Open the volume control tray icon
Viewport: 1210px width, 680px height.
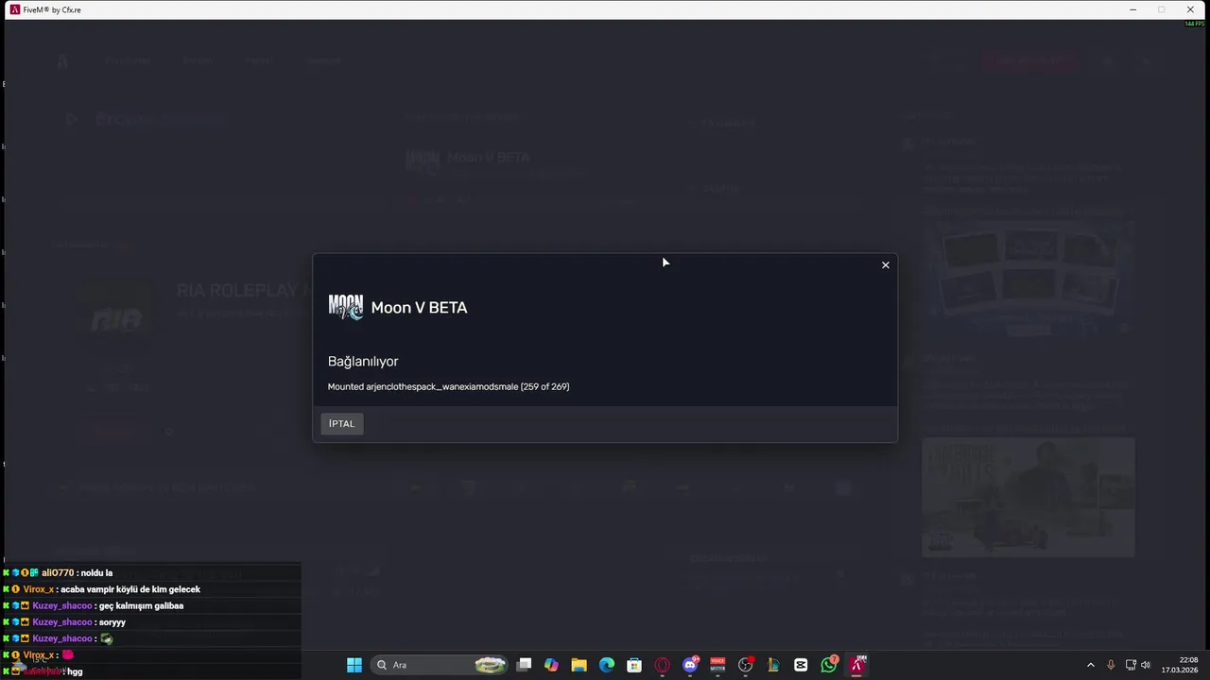point(1146,665)
